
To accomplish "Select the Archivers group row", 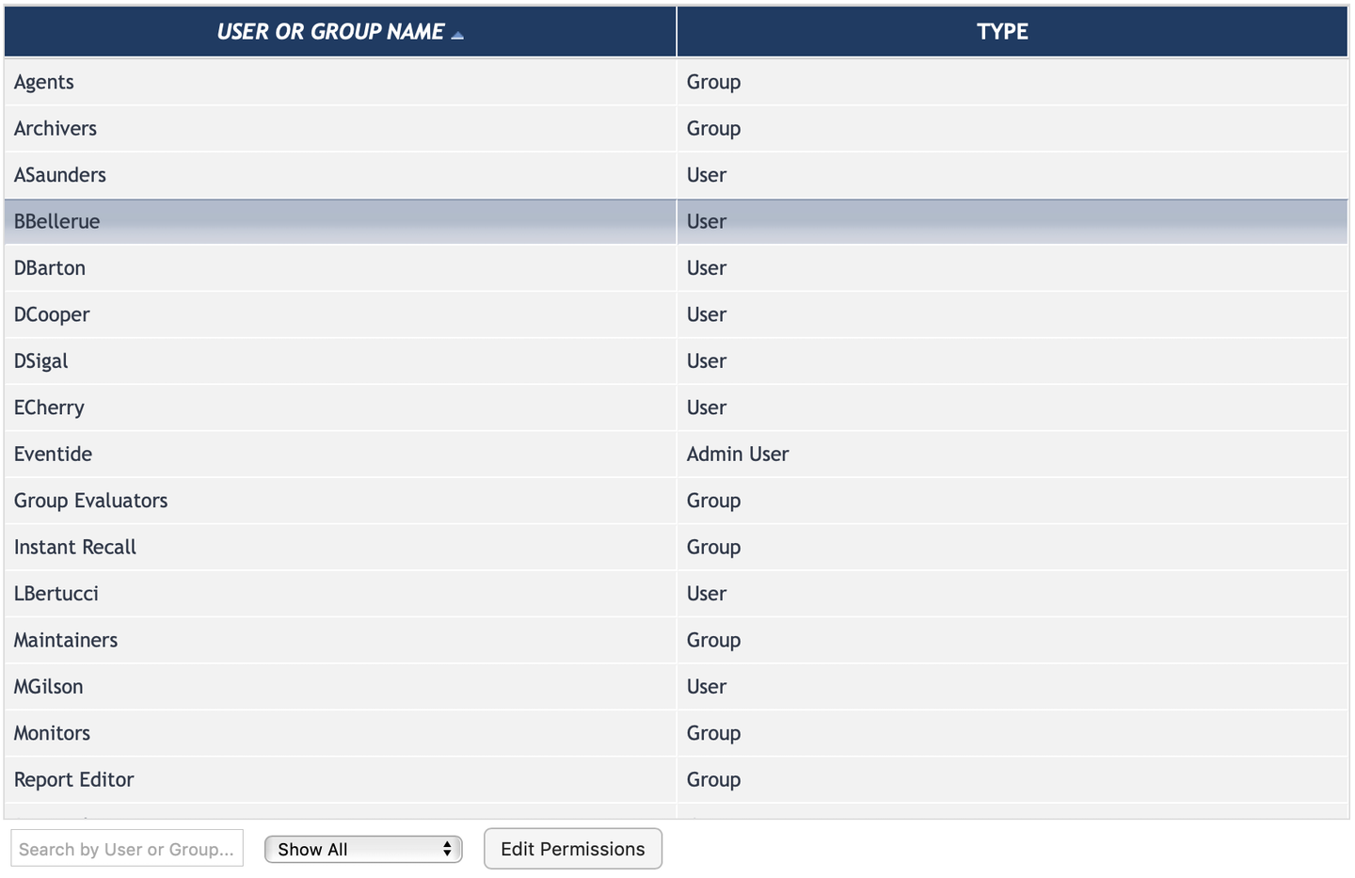I will pyautogui.click(x=56, y=129).
